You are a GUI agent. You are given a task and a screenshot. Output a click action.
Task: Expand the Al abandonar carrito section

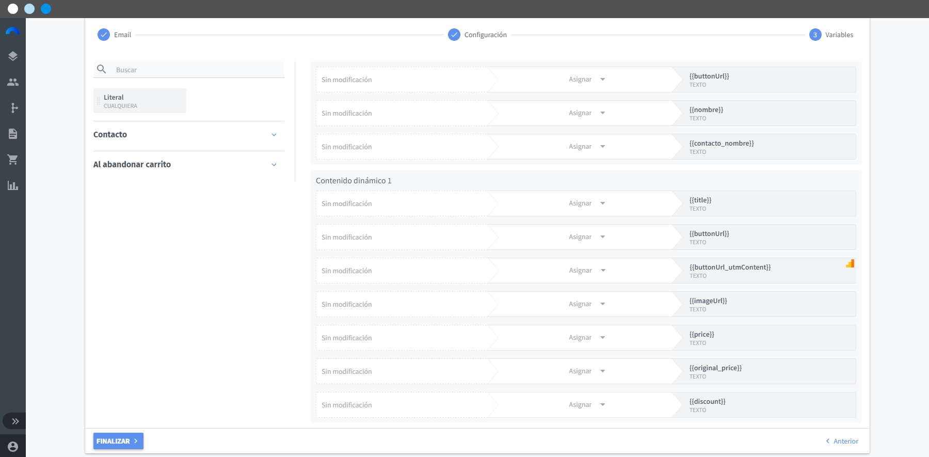pos(189,165)
